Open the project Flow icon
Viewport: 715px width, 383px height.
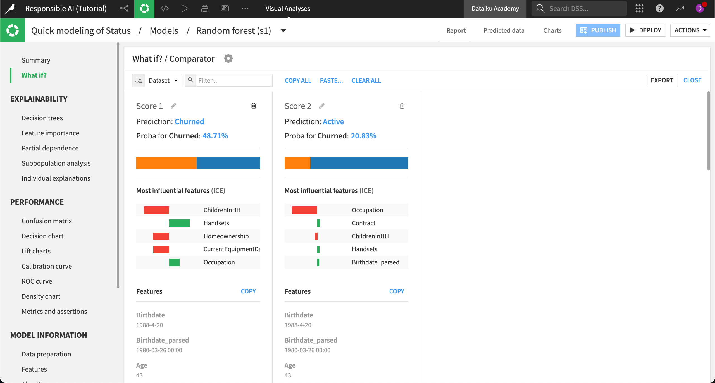click(124, 8)
